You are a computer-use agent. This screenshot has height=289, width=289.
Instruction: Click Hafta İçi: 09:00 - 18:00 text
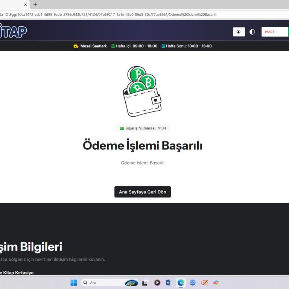[136, 46]
